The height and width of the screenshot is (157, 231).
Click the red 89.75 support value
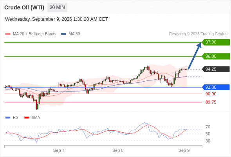[x=211, y=102]
